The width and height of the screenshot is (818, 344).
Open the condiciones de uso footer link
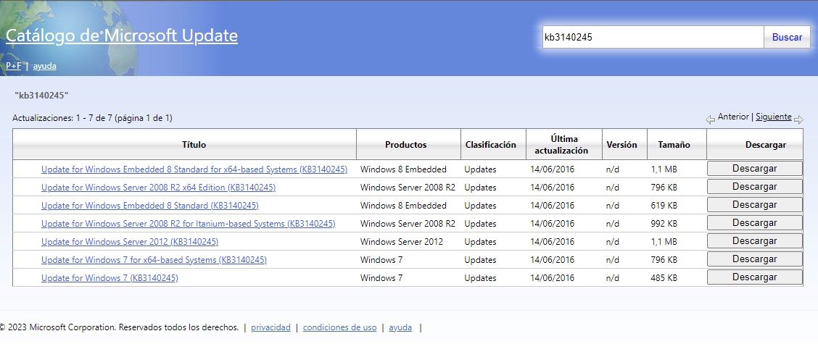(339, 327)
